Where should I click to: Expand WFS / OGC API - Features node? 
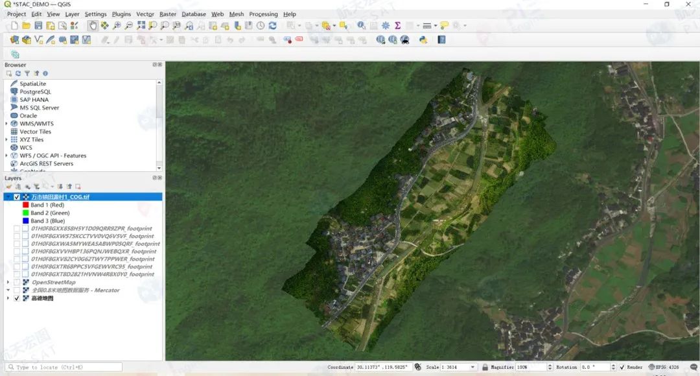click(6, 156)
